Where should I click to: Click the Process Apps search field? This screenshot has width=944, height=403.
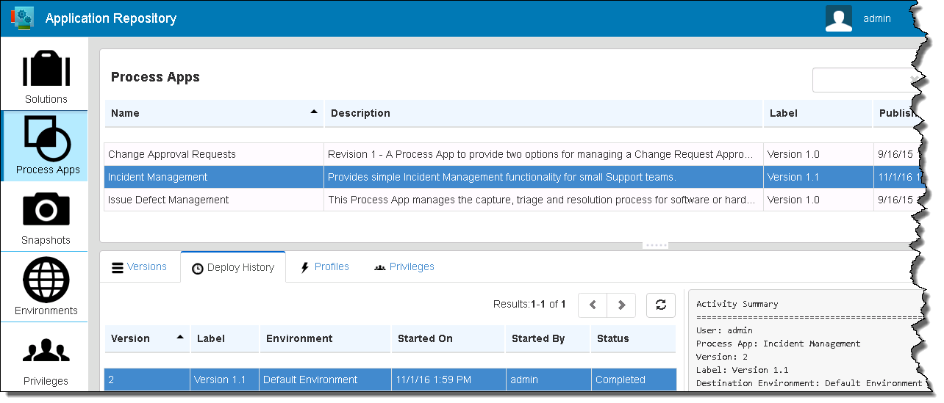[x=860, y=80]
